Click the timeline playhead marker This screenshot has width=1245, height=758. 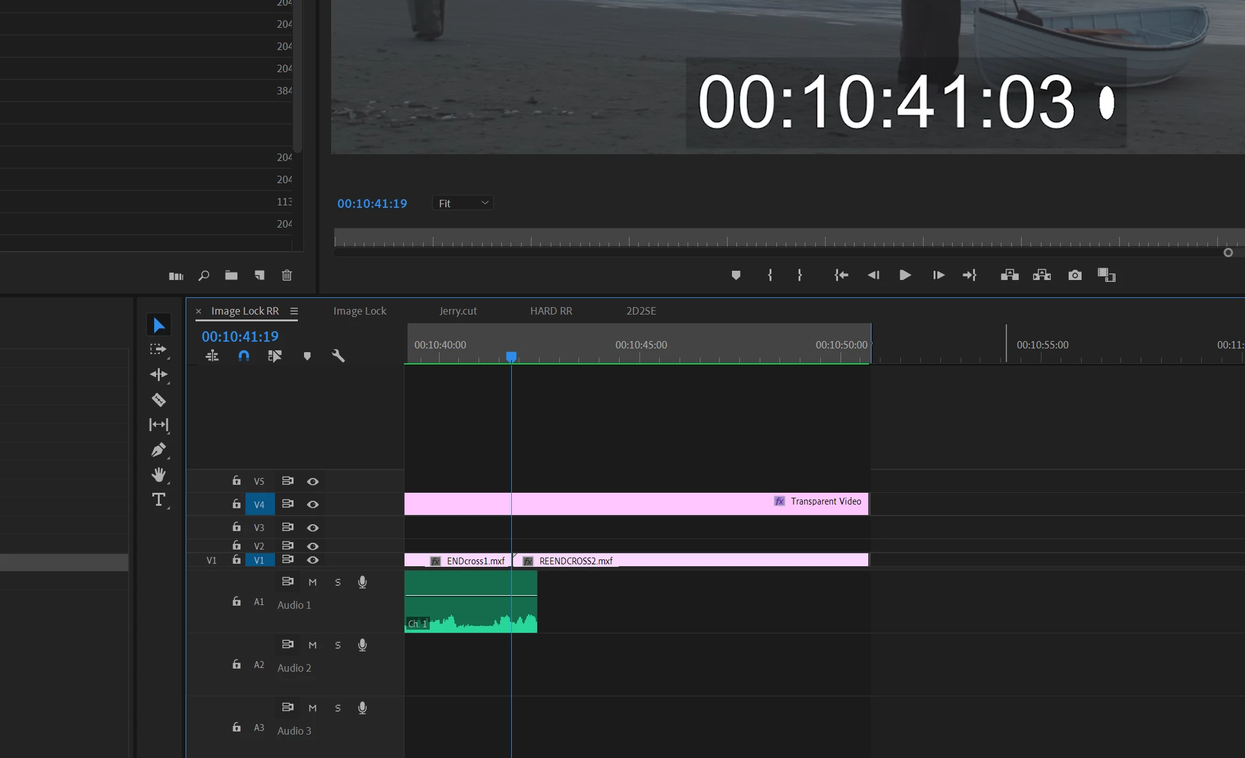511,356
